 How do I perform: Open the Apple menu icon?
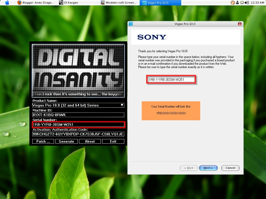[x=7, y=3]
